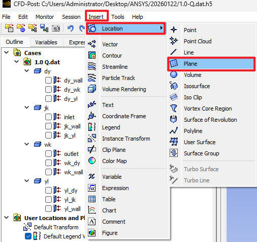Collapse the wk domain node
The width and height of the screenshot is (257, 242).
27,144
